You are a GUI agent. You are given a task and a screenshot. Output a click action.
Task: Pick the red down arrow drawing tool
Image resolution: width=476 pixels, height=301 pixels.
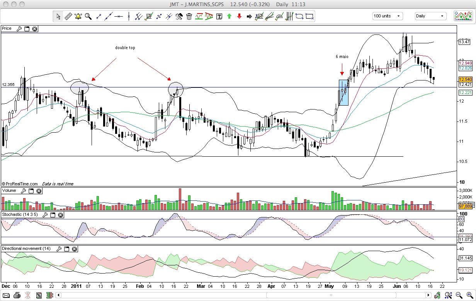pyautogui.click(x=239, y=16)
